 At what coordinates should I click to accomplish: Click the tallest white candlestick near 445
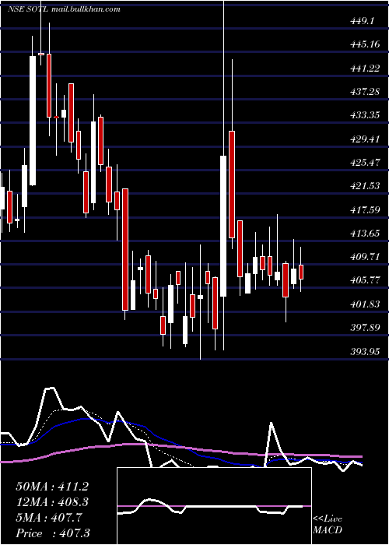(x=33, y=121)
